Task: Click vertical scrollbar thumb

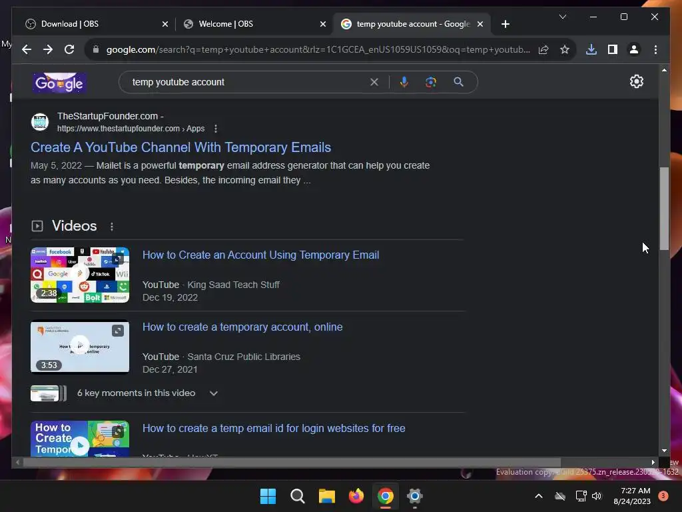Action: point(664,209)
